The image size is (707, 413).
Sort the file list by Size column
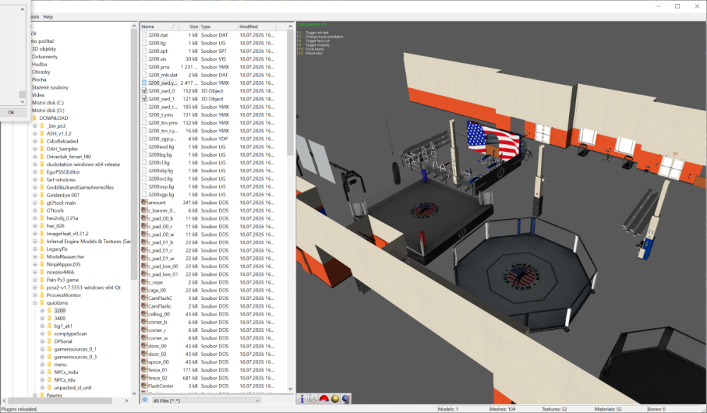(189, 27)
